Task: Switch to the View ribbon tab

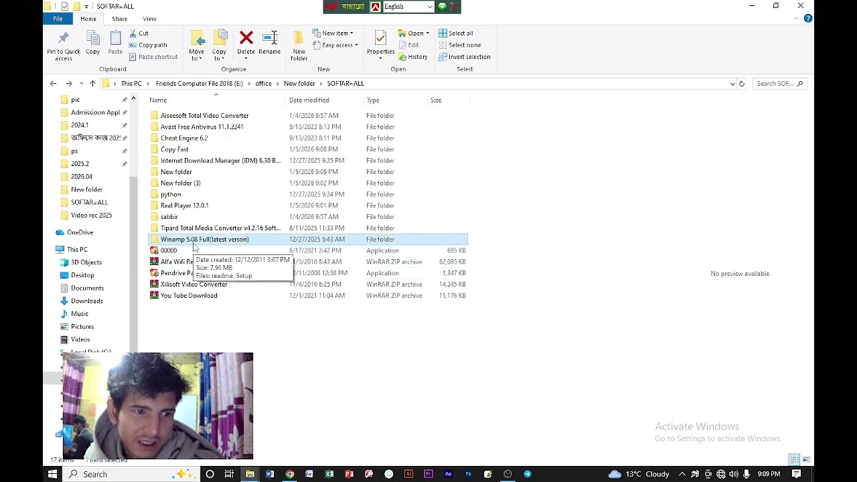Action: pos(149,19)
